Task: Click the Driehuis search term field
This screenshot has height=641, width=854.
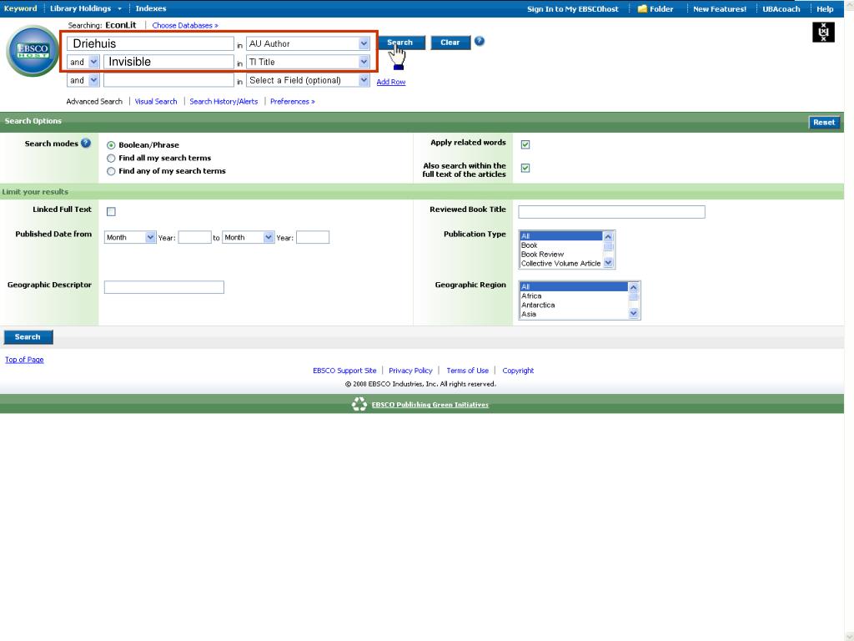Action: click(150, 43)
